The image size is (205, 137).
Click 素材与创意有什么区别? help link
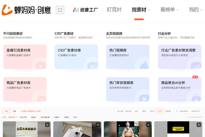pyautogui.click(x=31, y=111)
